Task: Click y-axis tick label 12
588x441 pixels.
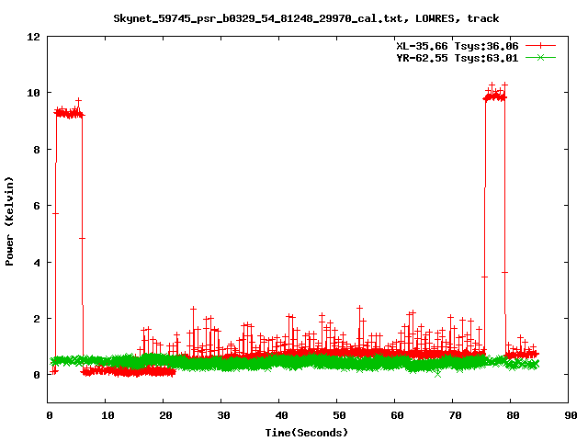Action: [33, 37]
